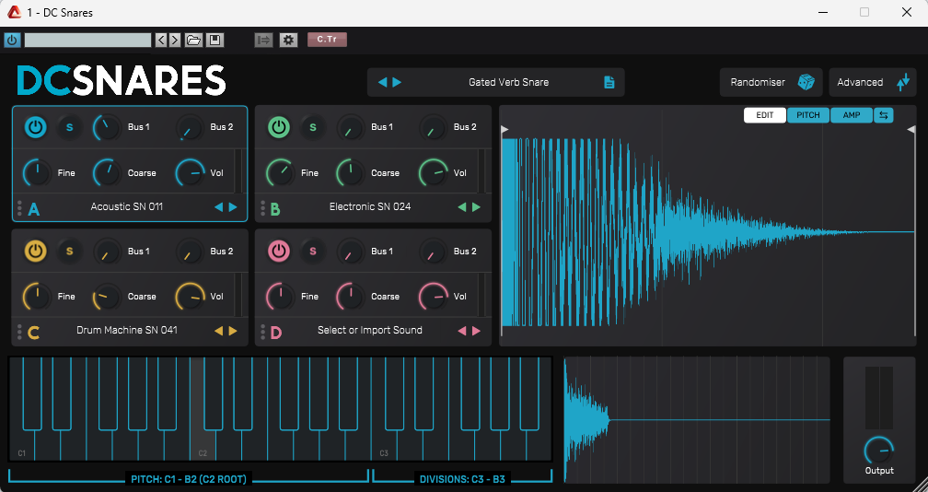Open host preset folder icon
Viewport: 928px width, 492px height.
click(193, 40)
